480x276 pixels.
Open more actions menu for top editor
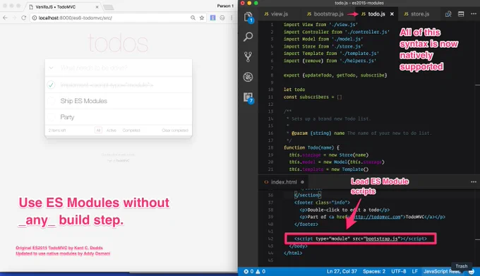pyautogui.click(x=474, y=14)
